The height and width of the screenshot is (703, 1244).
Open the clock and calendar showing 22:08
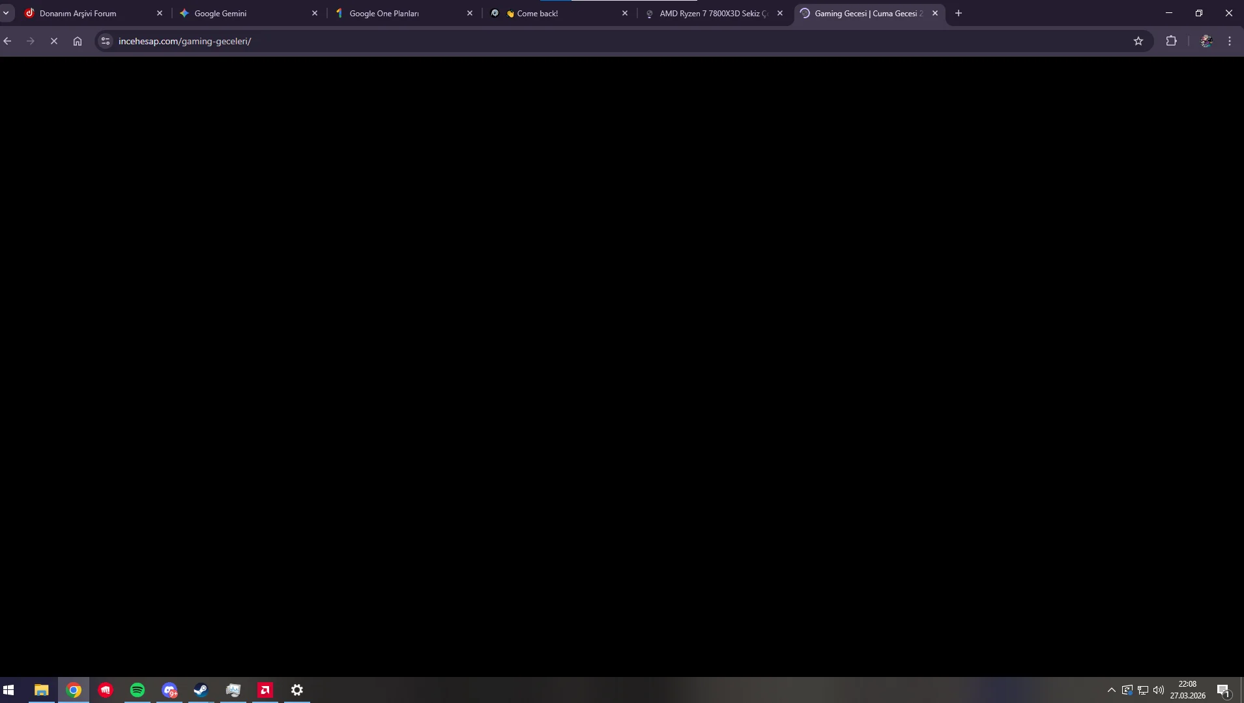(x=1188, y=690)
